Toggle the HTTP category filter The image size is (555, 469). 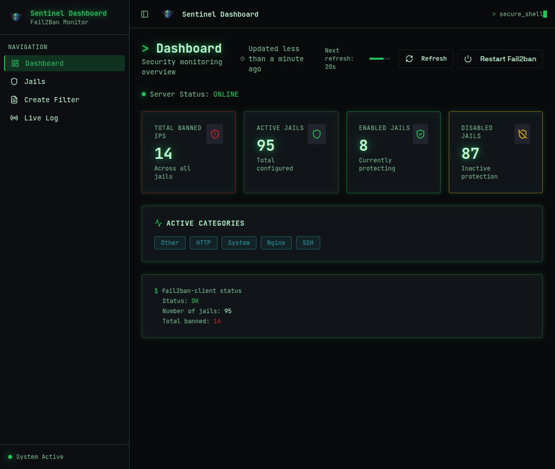coord(203,243)
